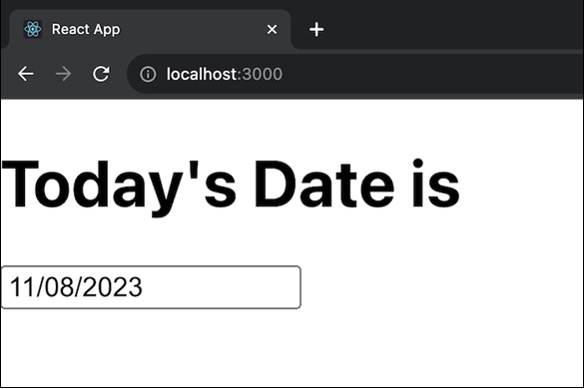This screenshot has height=389, width=584.
Task: Reload the page with the refresh icon
Action: [101, 74]
